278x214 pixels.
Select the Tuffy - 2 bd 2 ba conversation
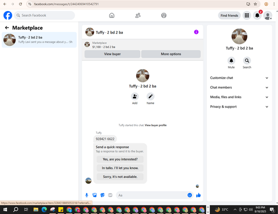point(39,40)
